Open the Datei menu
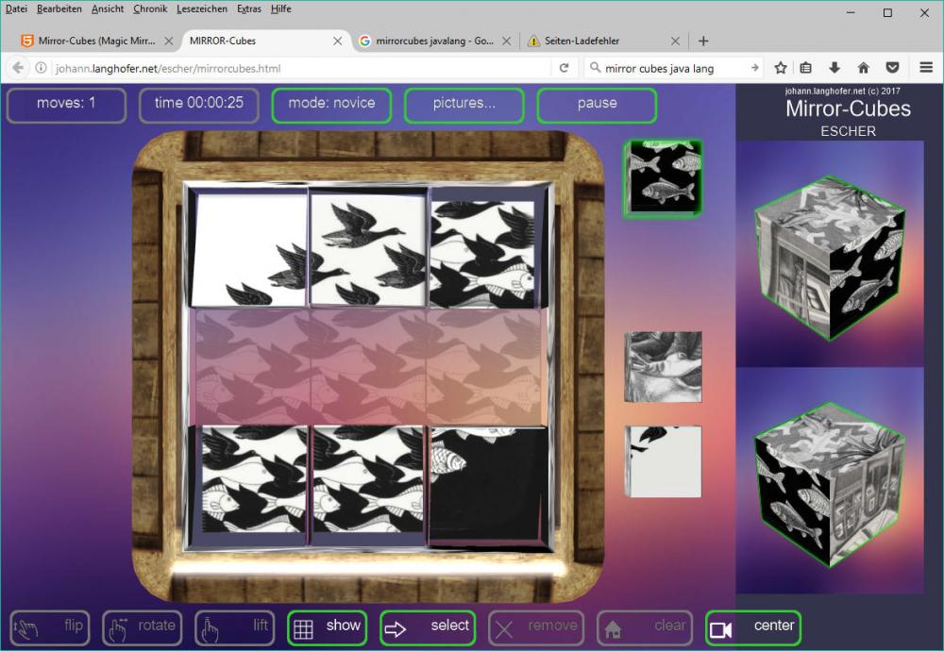This screenshot has width=944, height=651. 16,9
